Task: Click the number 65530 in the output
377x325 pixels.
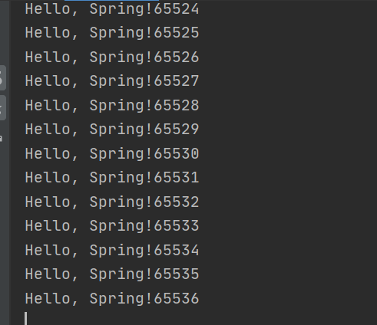Action: point(177,153)
